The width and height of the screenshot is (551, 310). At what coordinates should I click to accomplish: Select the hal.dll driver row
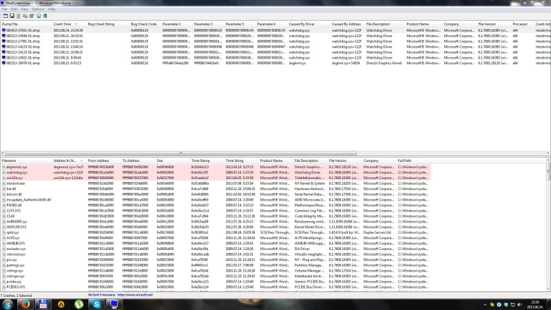[x=216, y=189]
